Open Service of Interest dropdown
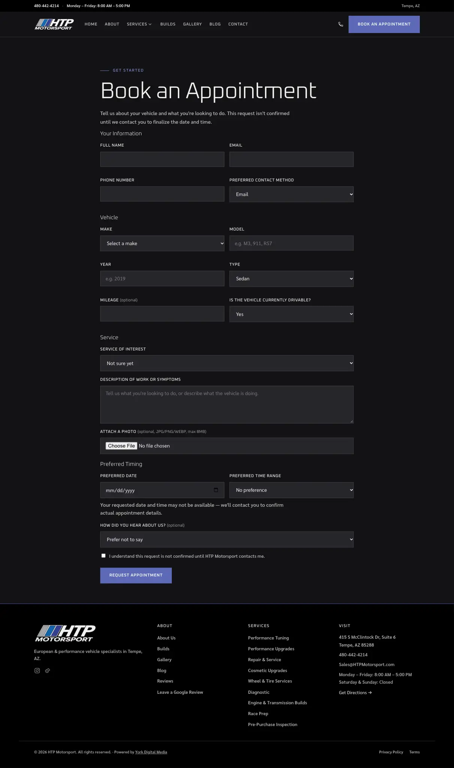The image size is (454, 768). [x=227, y=363]
